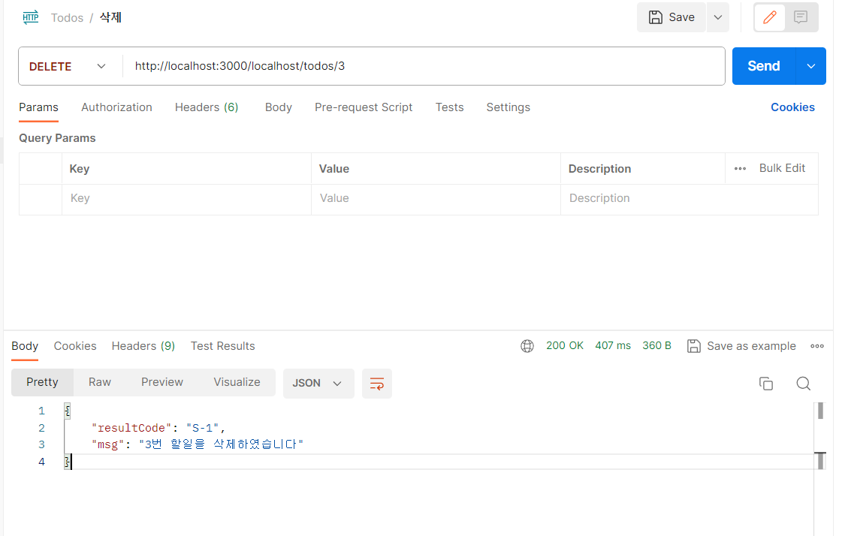Switch to Raw response view
Viewport: 845px width, 536px height.
100,382
